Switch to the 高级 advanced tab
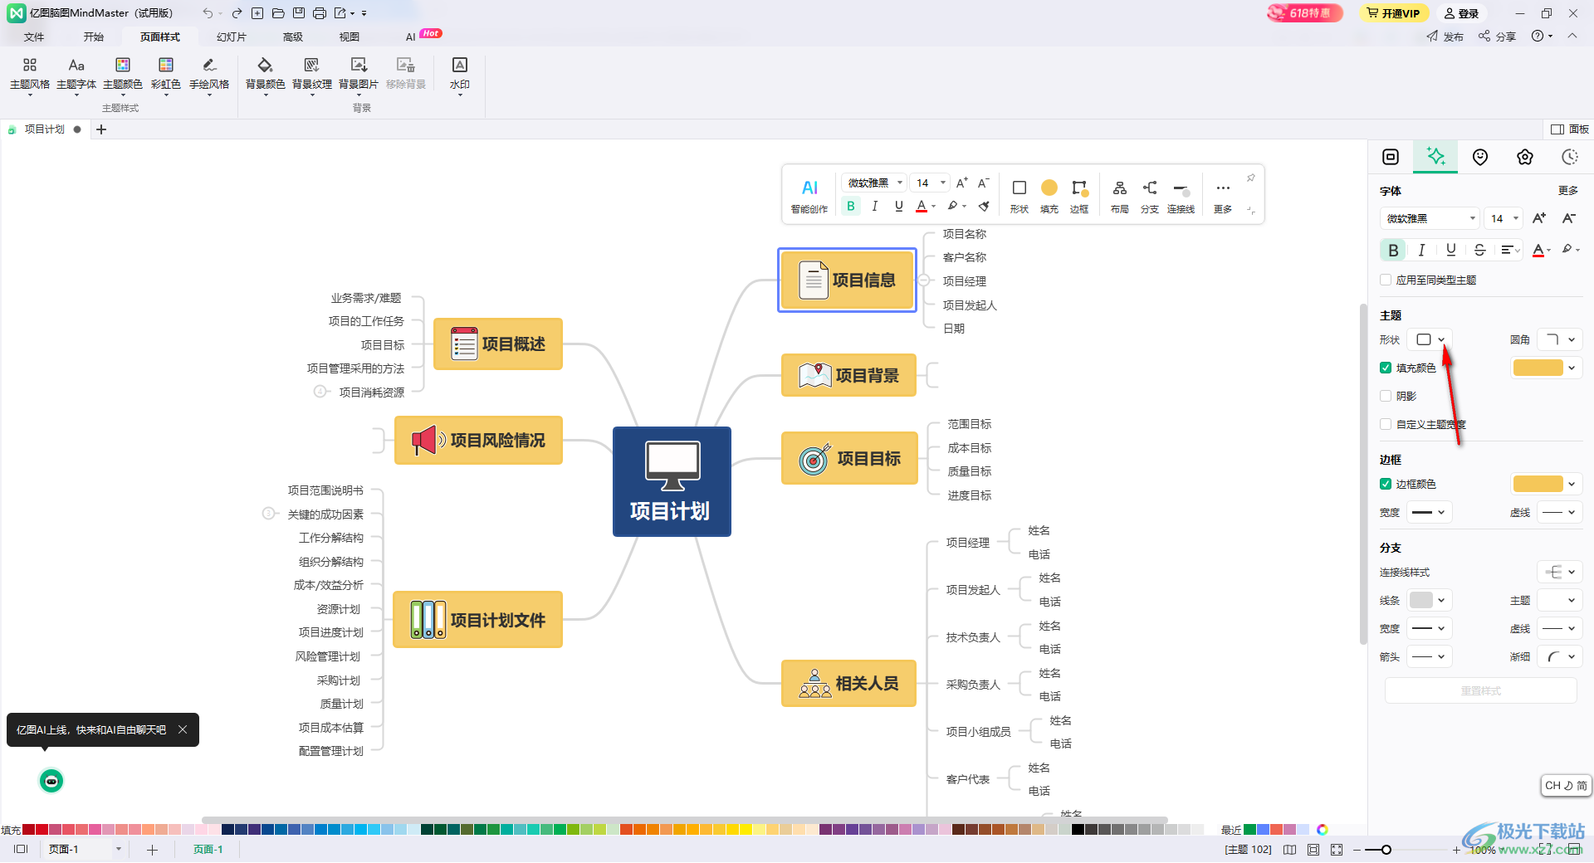 coord(293,37)
